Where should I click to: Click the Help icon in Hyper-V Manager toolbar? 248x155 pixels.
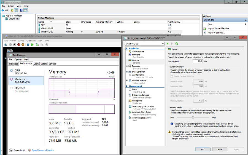pyautogui.click(x=21, y=10)
